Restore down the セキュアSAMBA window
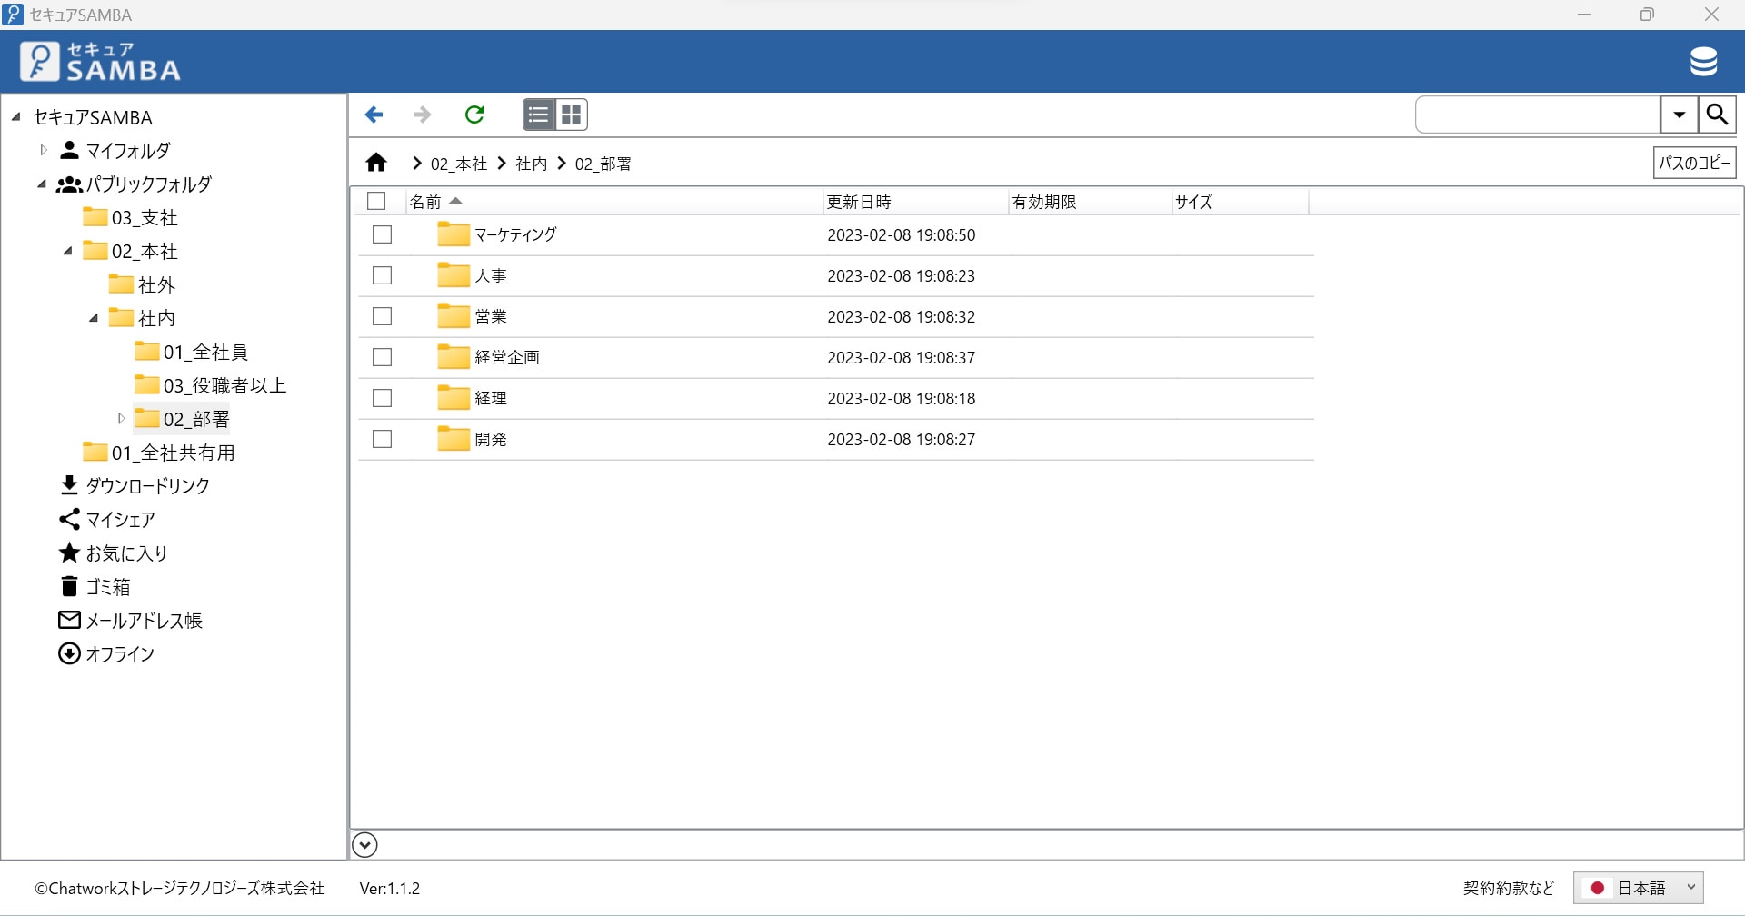Viewport: 1745px width, 916px height. point(1647,15)
